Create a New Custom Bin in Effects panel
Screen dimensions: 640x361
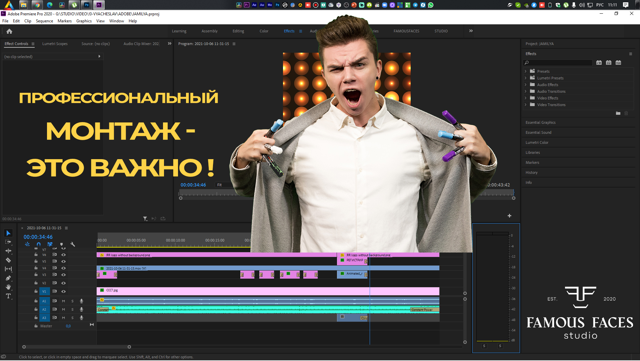(618, 113)
